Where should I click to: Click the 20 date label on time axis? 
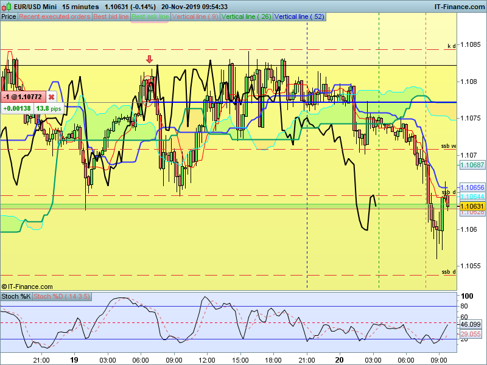340,360
